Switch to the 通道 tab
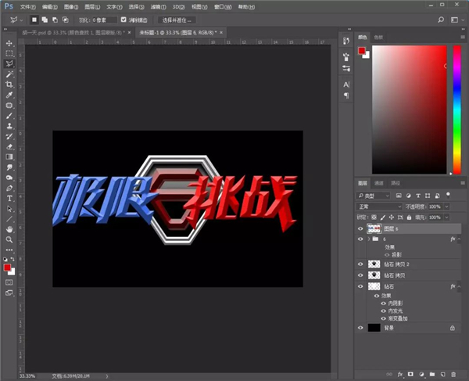Screen dimensions: 469x381 [x=379, y=183]
